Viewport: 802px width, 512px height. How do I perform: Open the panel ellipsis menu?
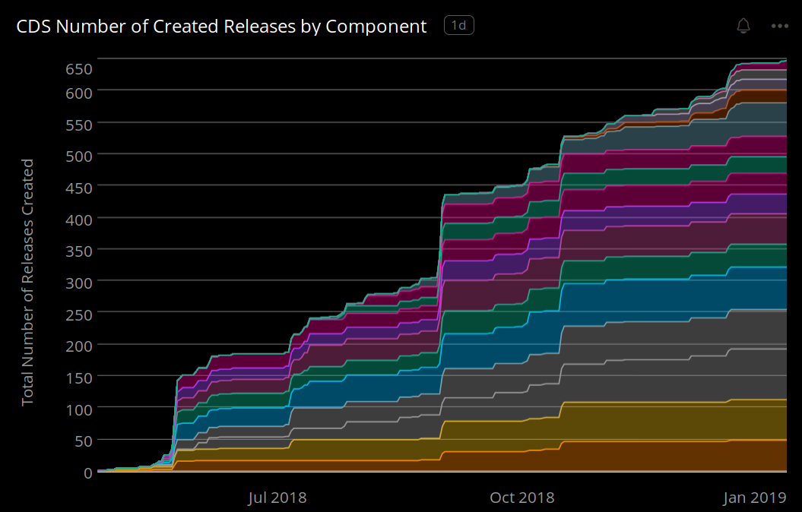pyautogui.click(x=780, y=26)
